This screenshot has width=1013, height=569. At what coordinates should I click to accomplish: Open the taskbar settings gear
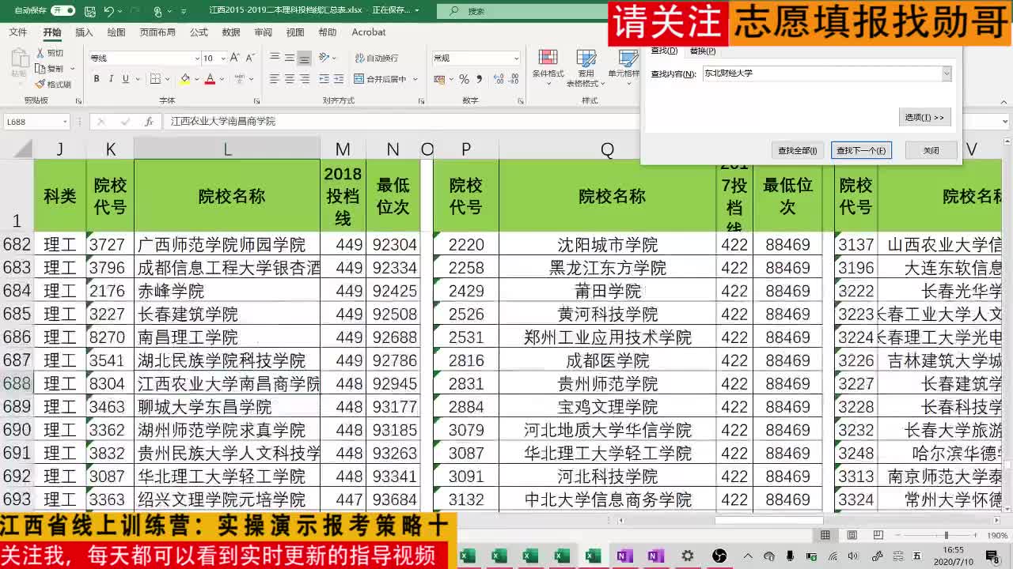point(687,556)
